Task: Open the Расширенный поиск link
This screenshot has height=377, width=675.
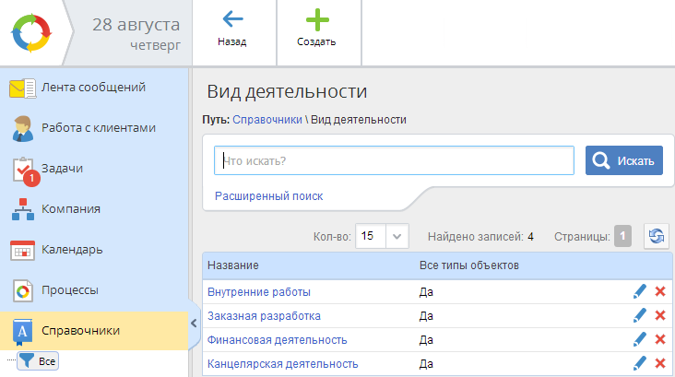Action: pos(268,196)
